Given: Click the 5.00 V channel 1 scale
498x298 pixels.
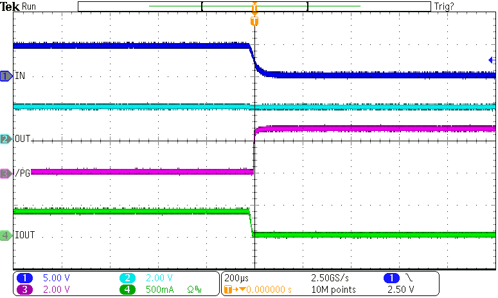Looking at the screenshot, I should [x=56, y=278].
